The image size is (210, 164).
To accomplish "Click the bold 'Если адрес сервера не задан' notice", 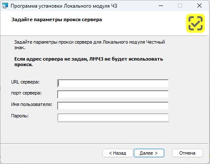I will pyautogui.click(x=88, y=62).
